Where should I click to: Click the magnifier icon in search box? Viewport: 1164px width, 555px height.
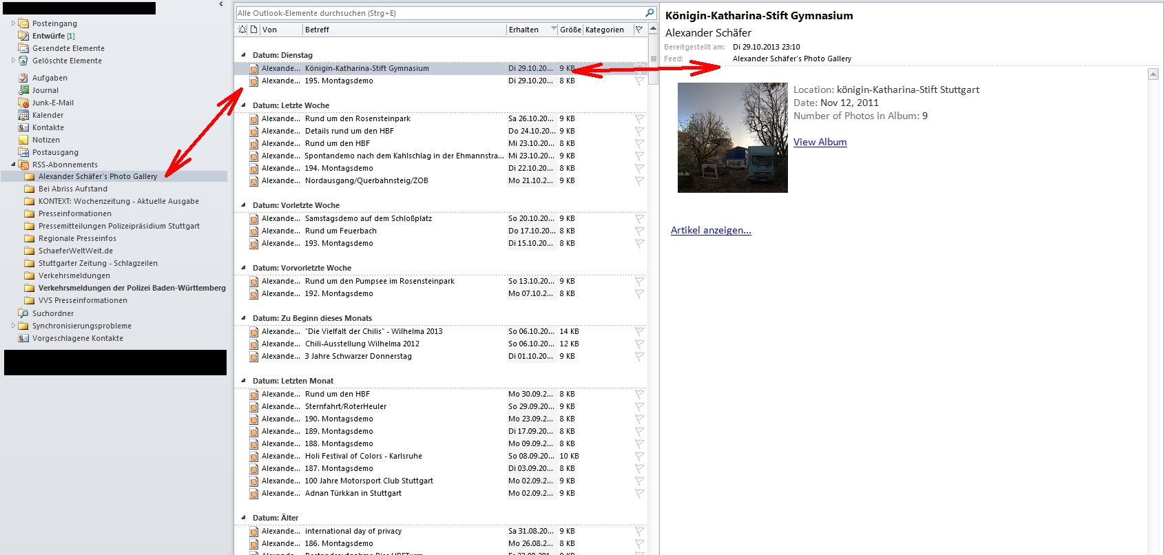(649, 13)
